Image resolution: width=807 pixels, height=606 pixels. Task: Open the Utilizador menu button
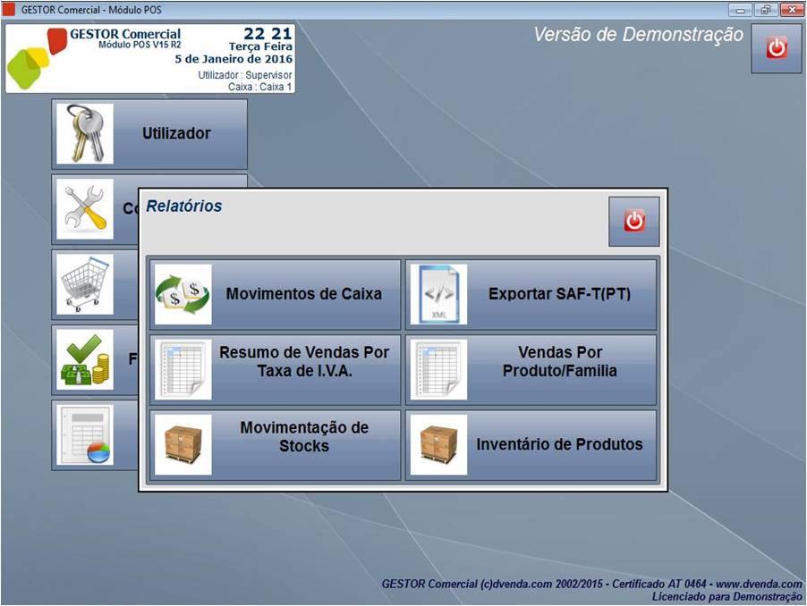(x=176, y=134)
